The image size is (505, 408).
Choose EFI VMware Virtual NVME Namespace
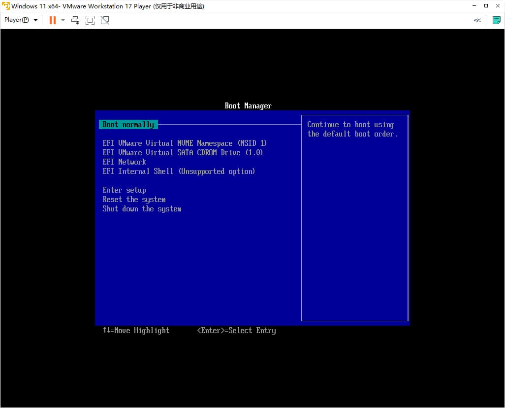185,143
